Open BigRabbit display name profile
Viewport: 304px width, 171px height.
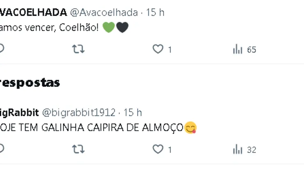pyautogui.click(x=19, y=113)
